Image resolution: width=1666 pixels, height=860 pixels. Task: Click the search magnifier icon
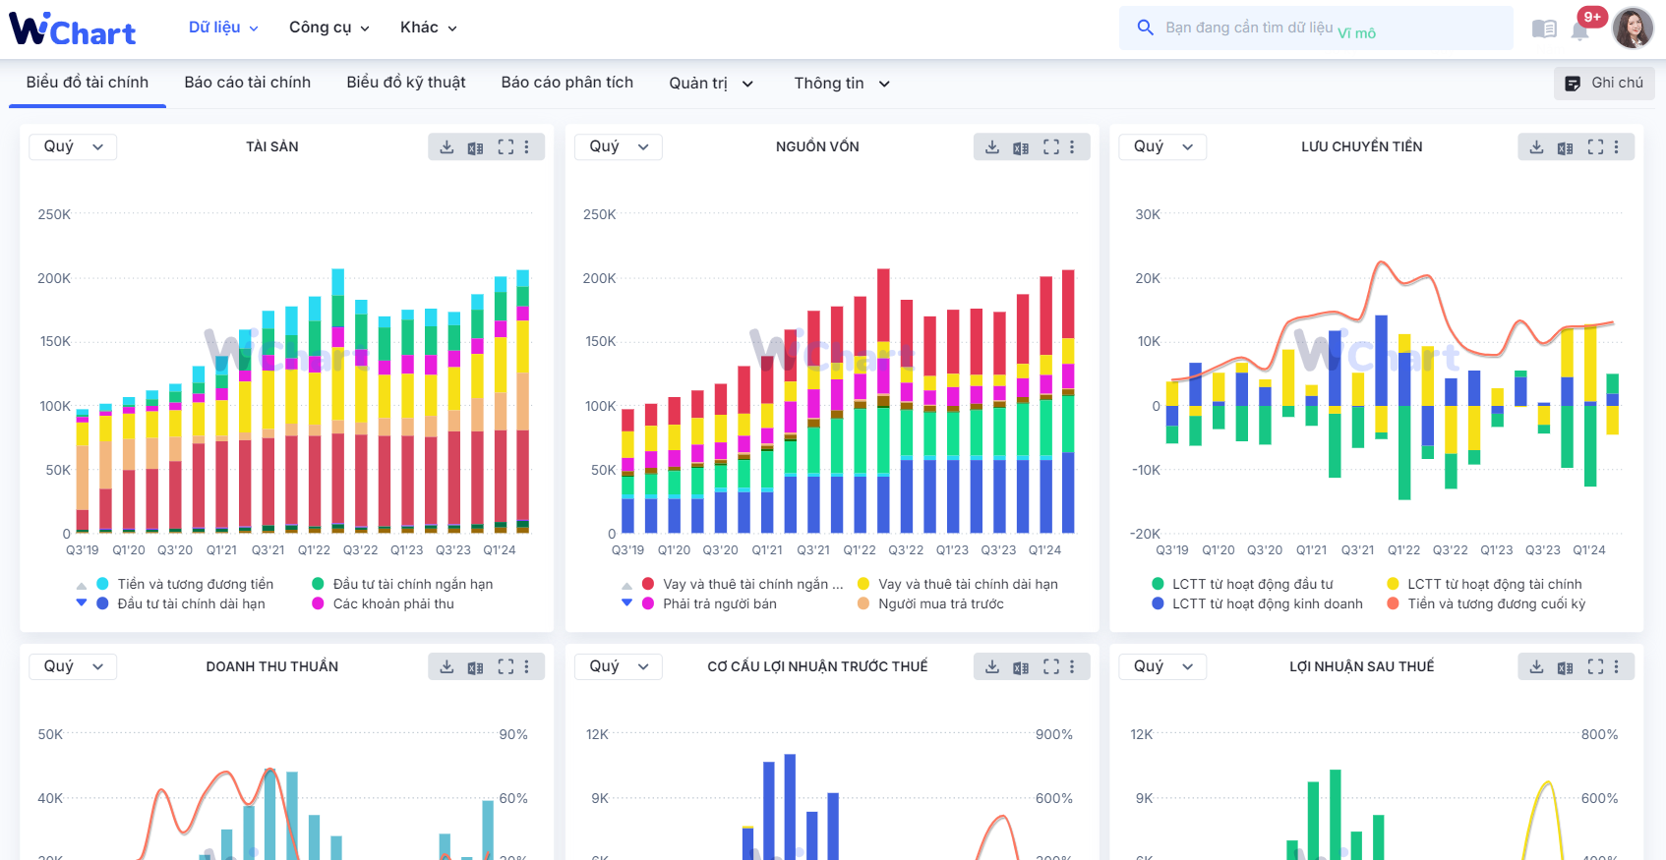(x=1145, y=28)
